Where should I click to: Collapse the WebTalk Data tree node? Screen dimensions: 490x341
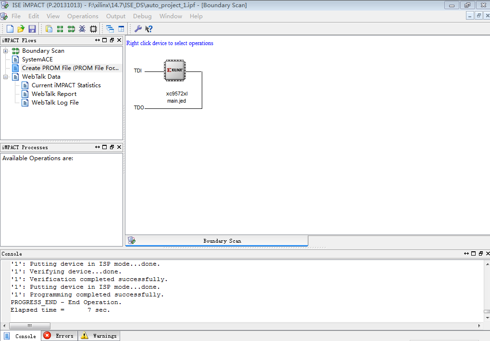(5, 76)
